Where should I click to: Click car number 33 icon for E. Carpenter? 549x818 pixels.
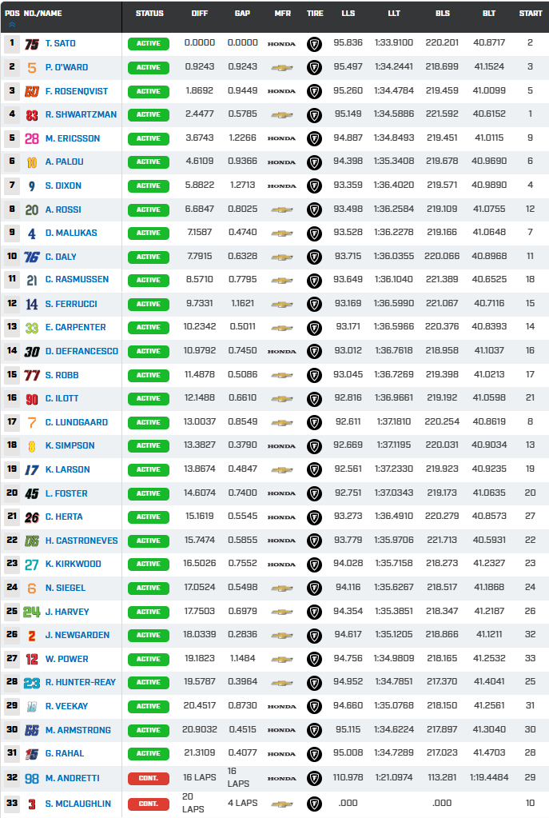(32, 328)
